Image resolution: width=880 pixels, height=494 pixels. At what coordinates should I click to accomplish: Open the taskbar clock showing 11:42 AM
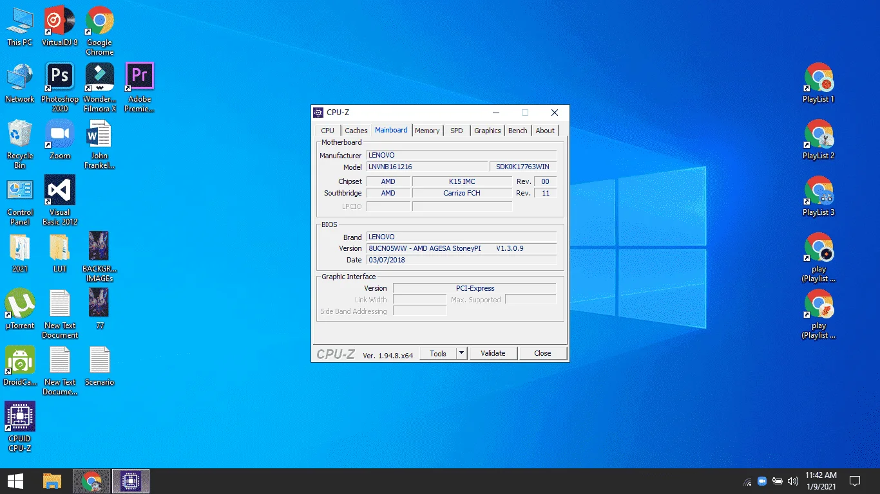821,481
